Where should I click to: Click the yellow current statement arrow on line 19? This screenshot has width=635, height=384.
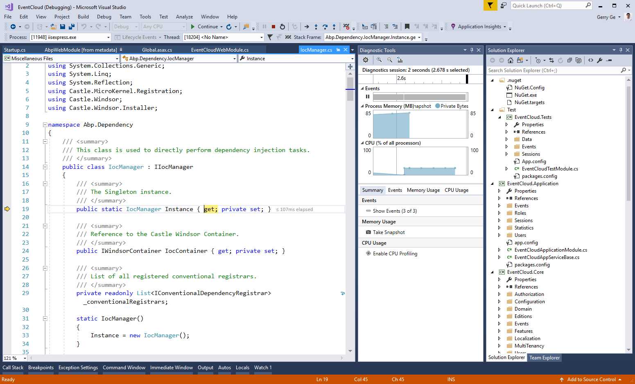pyautogui.click(x=7, y=209)
